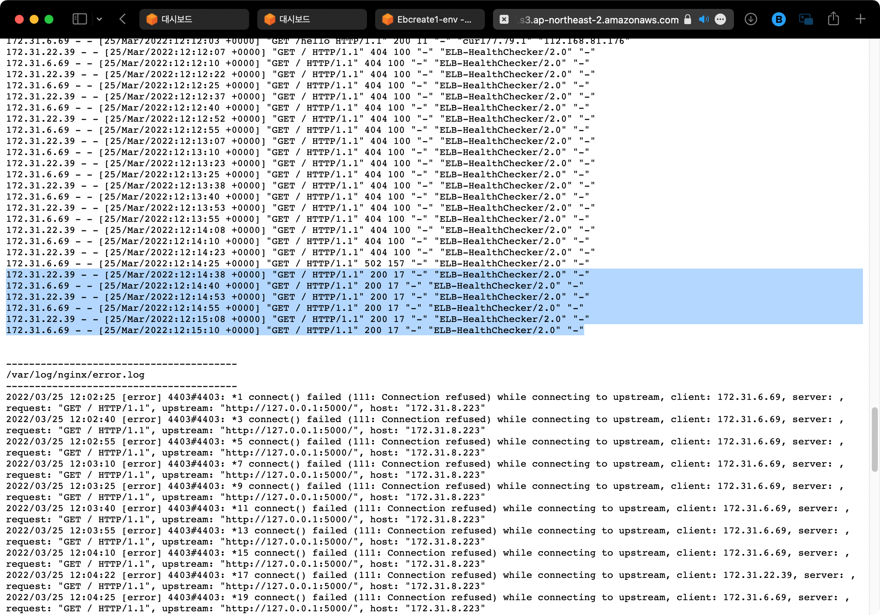880x615 pixels.
Task: Click error entry at 2022/03/25 12:04:10
Action: 428,558
